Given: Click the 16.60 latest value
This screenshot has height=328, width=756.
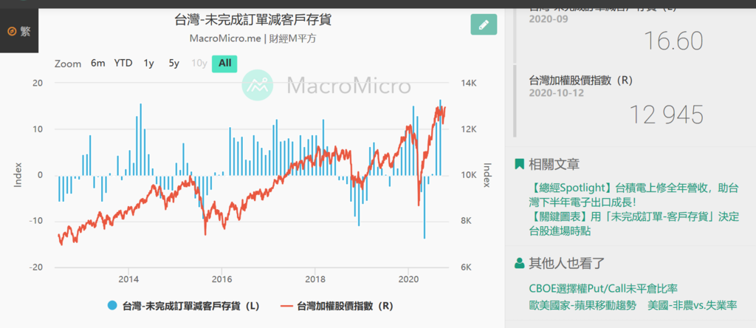Looking at the screenshot, I should (673, 41).
